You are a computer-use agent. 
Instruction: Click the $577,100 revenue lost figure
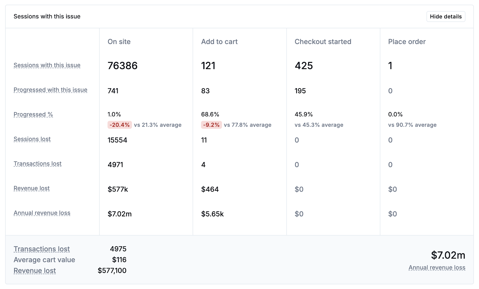coord(112,271)
